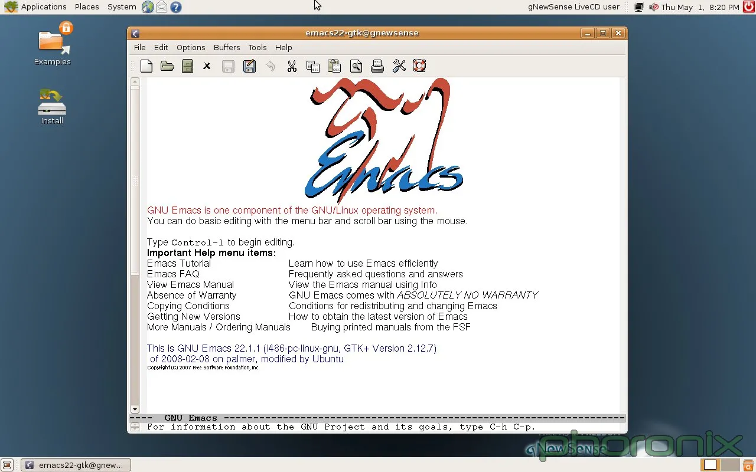The image size is (756, 472).
Task: Open Preferences with the tools icon
Action: (399, 66)
